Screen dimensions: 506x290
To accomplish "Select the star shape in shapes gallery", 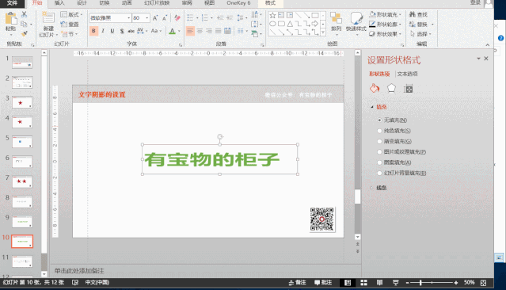I will point(272,16).
